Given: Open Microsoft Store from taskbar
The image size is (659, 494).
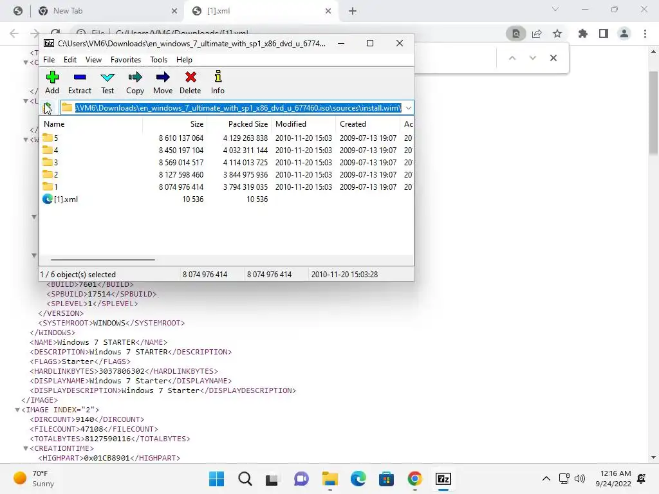Looking at the screenshot, I should coord(386,479).
